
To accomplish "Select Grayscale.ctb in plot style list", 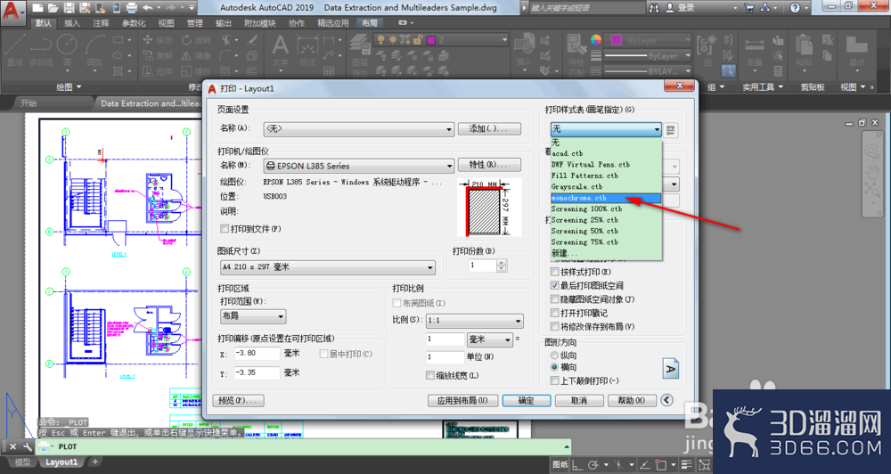I will (x=606, y=186).
